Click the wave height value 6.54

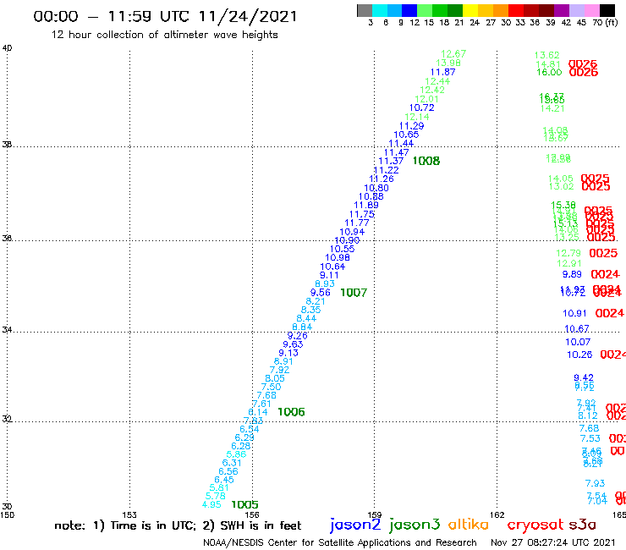coord(250,429)
